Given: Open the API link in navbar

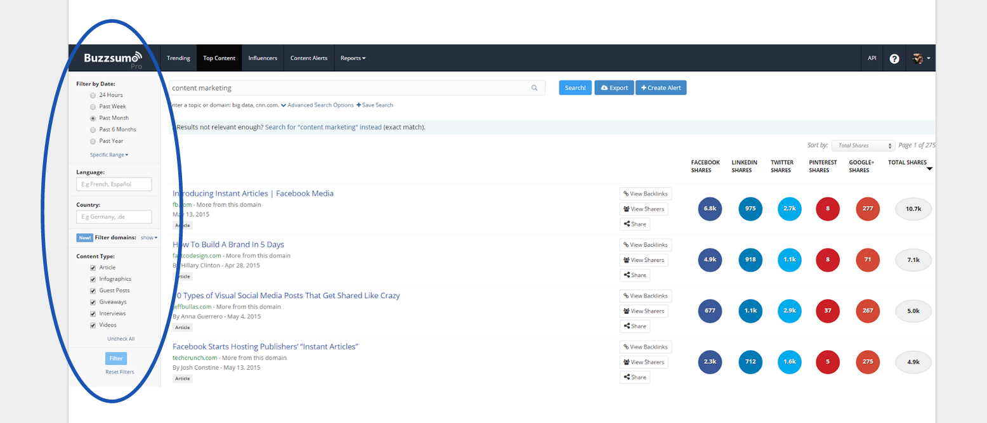Looking at the screenshot, I should pos(872,58).
